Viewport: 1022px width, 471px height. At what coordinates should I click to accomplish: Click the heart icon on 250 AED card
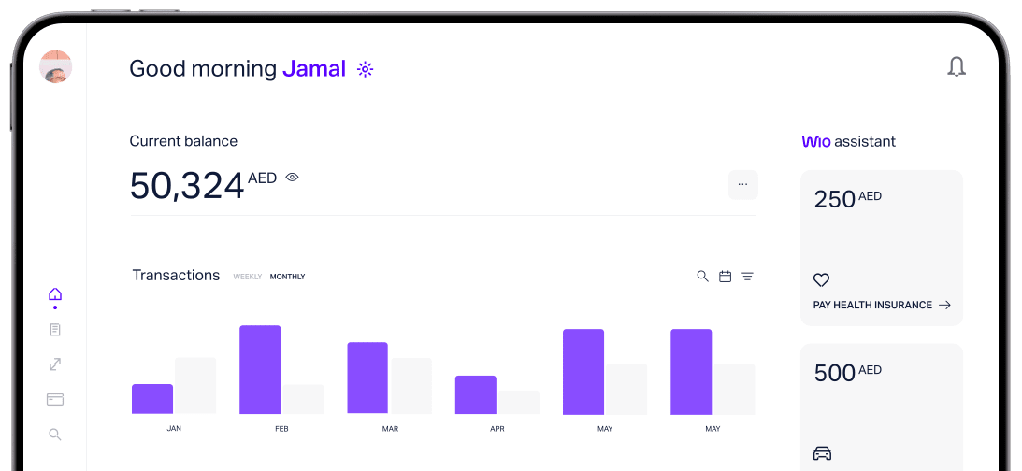(821, 280)
